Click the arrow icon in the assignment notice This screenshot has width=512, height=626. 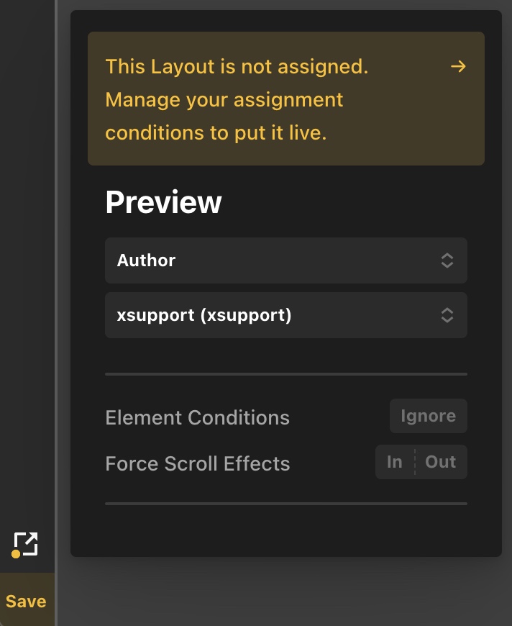pyautogui.click(x=458, y=66)
